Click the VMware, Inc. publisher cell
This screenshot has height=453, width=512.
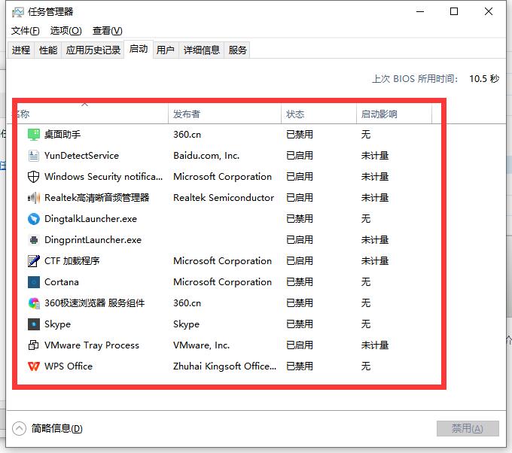tap(202, 345)
